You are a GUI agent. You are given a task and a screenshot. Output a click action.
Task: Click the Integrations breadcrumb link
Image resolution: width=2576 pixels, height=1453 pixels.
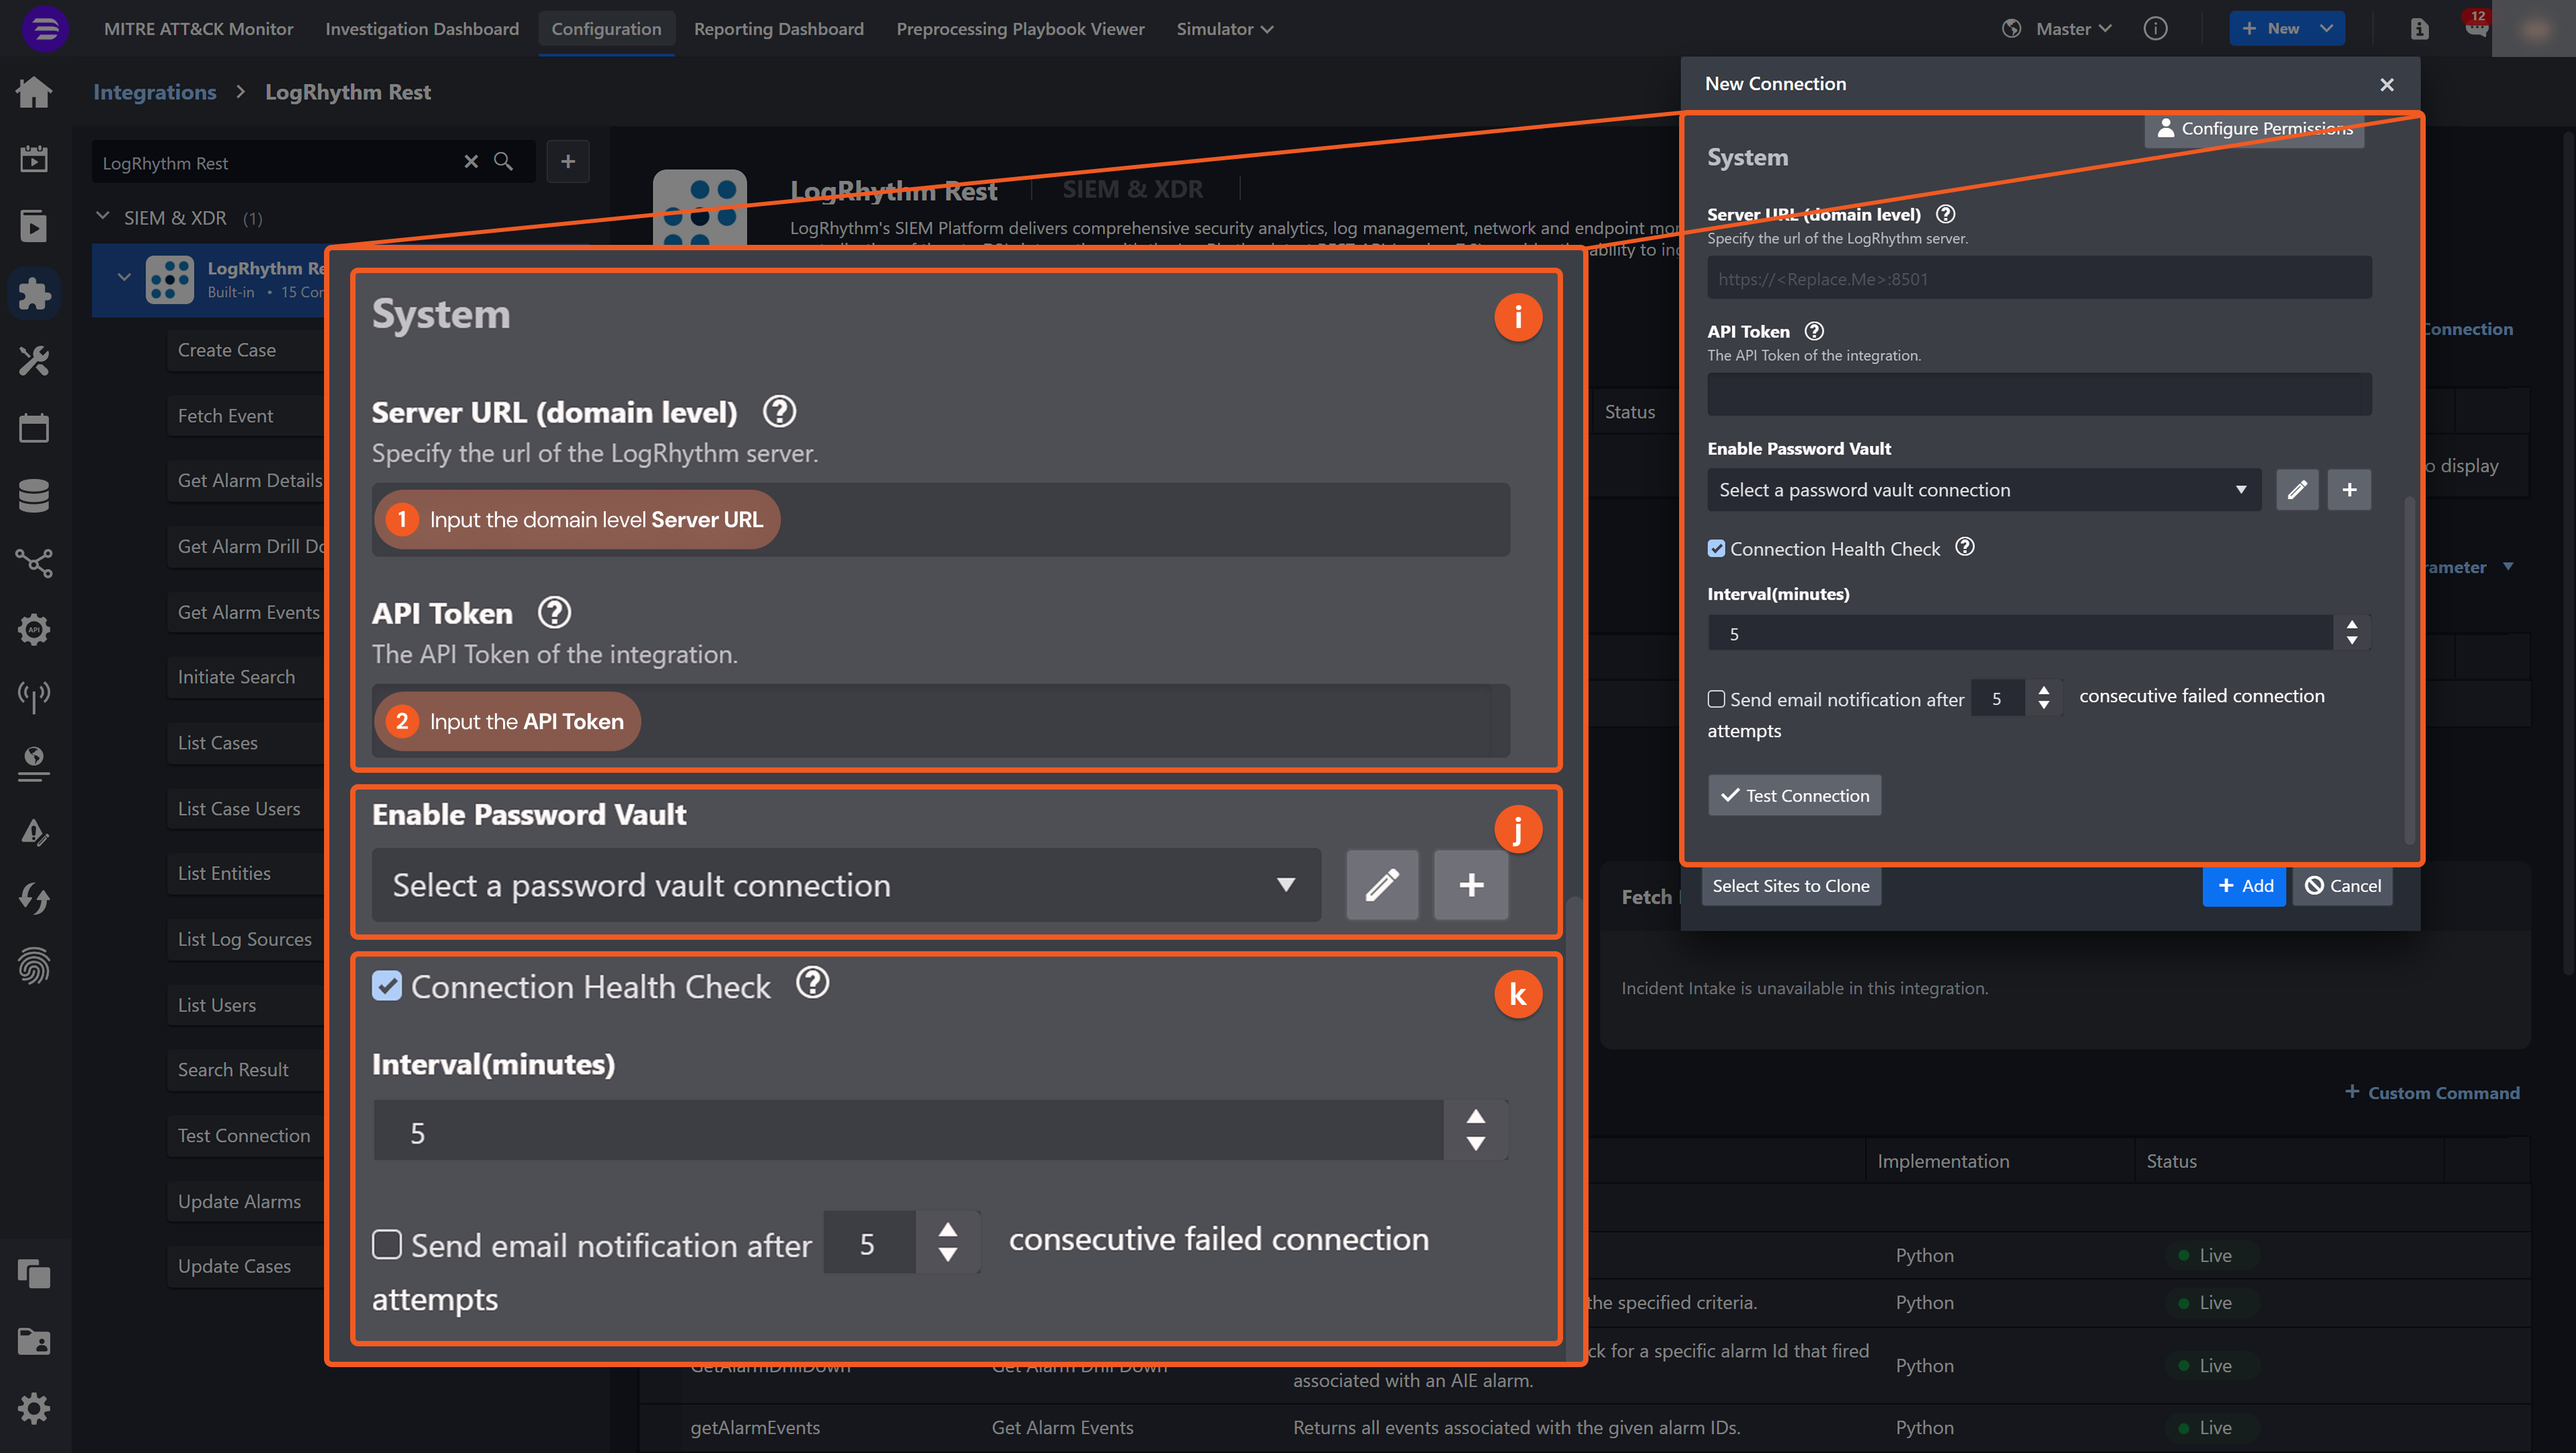point(154,92)
